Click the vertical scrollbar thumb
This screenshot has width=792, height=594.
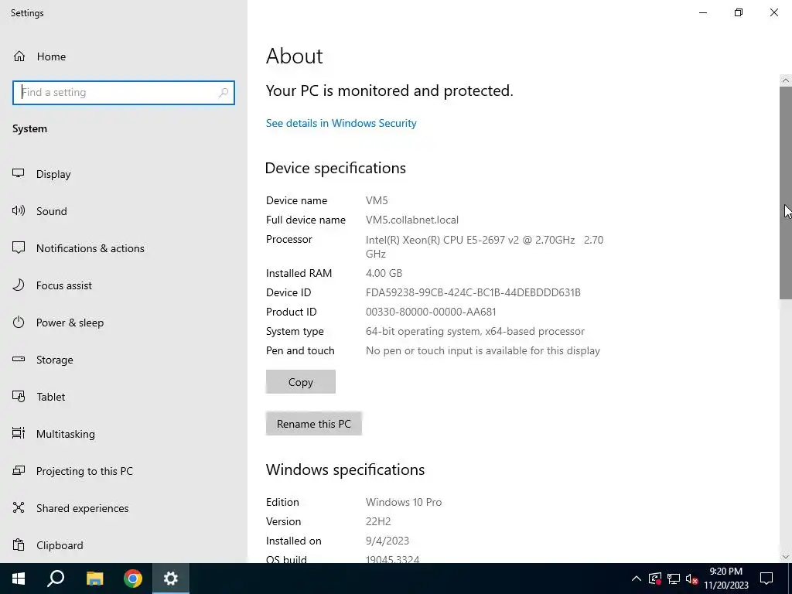point(786,193)
